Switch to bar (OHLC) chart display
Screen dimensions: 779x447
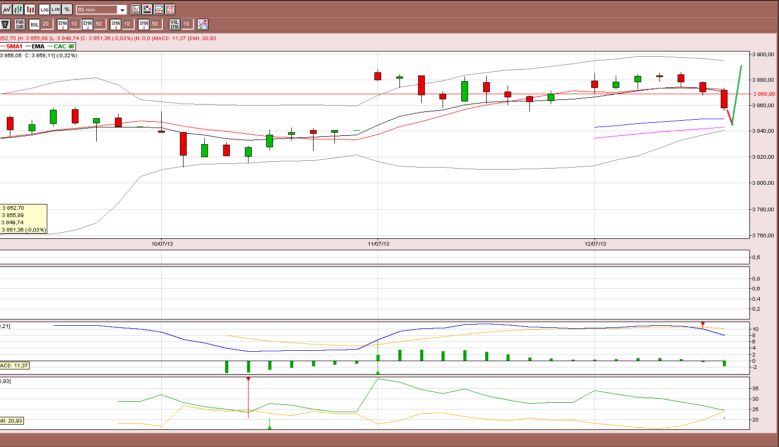[18, 9]
